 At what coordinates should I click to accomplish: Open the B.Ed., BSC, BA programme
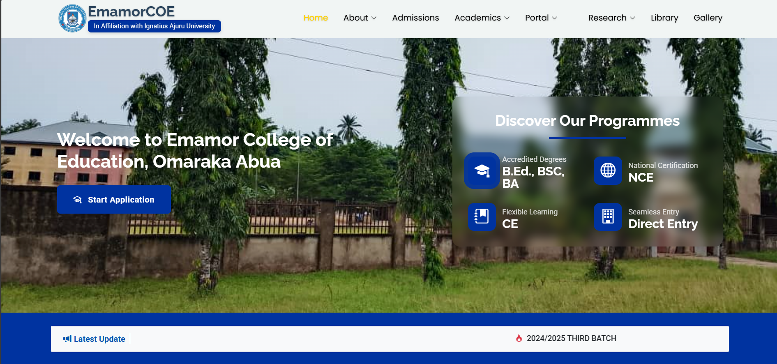[x=533, y=177]
